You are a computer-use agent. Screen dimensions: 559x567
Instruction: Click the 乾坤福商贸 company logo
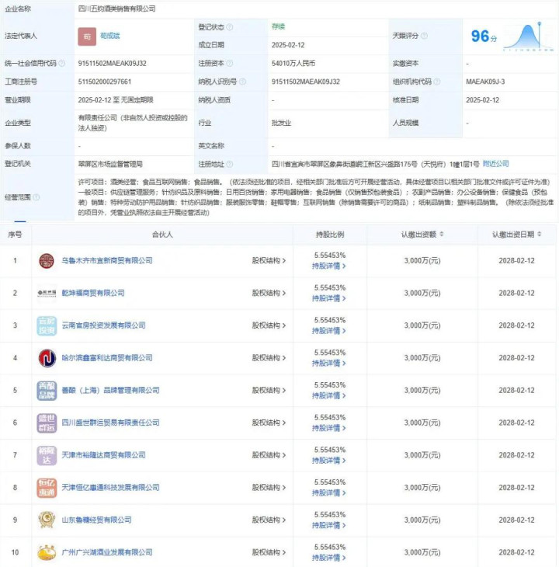tap(47, 293)
